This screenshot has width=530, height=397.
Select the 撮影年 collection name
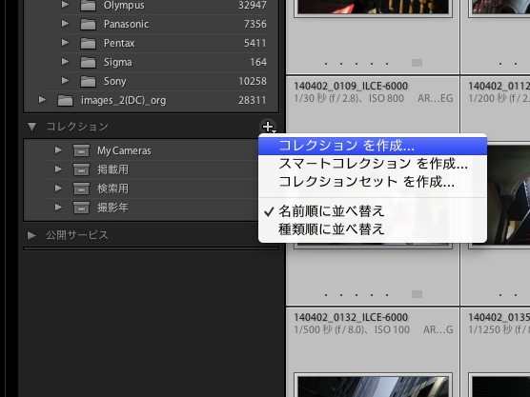[112, 208]
